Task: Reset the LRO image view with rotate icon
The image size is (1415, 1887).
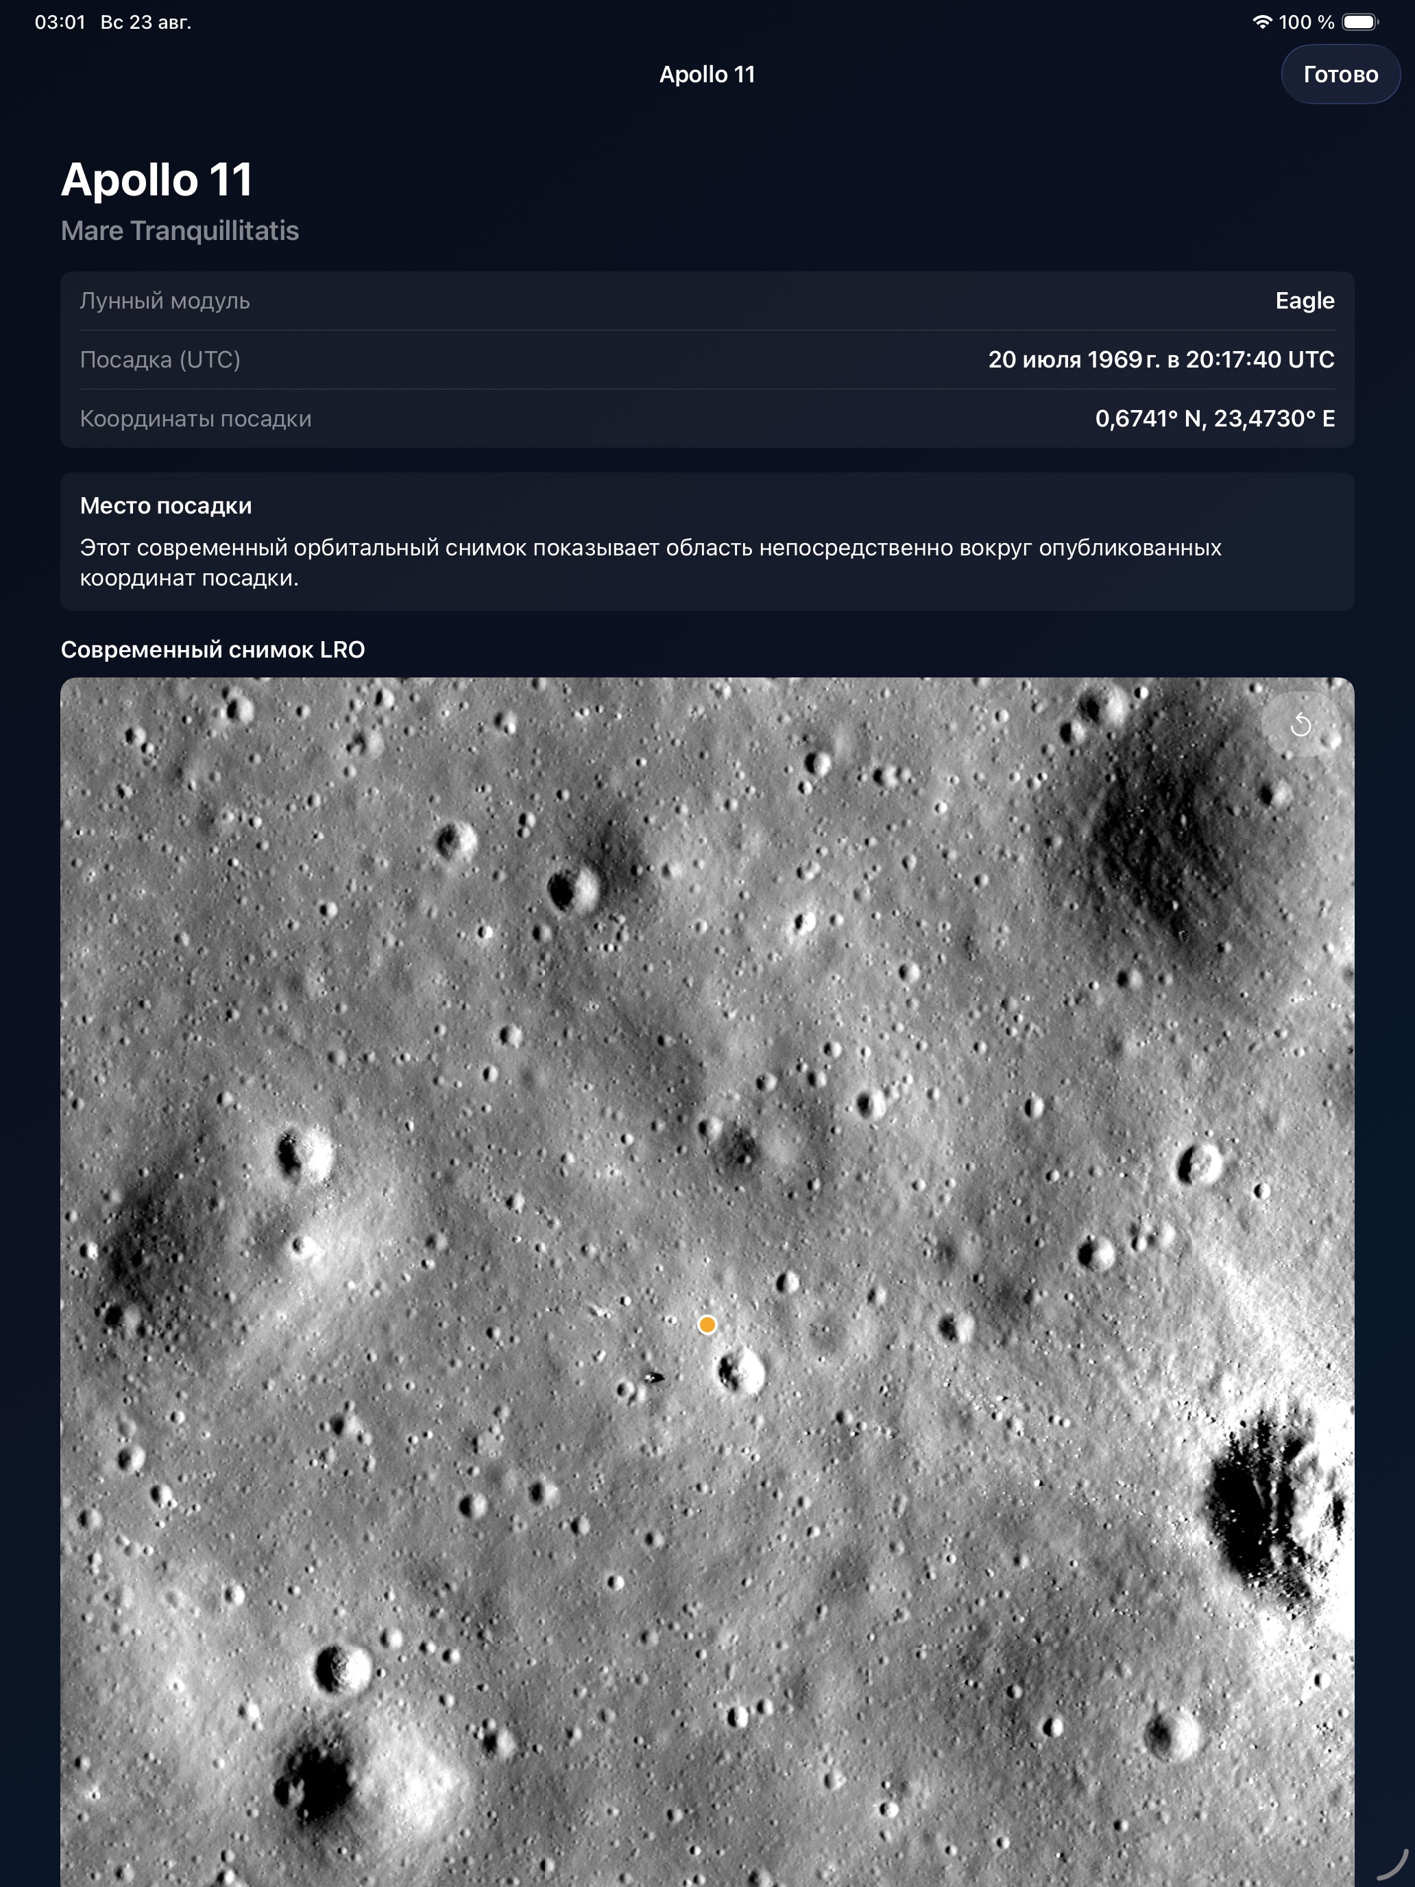Action: 1301,725
